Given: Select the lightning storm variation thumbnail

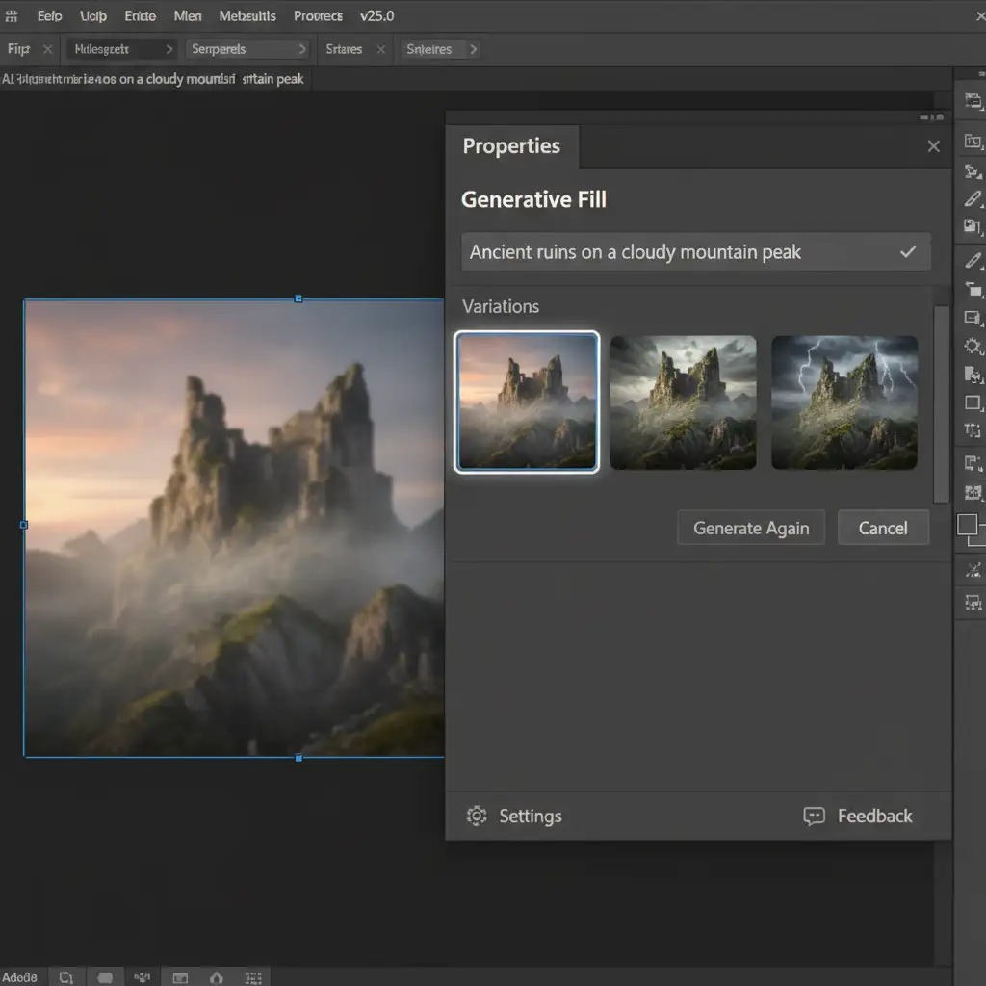Looking at the screenshot, I should point(844,402).
